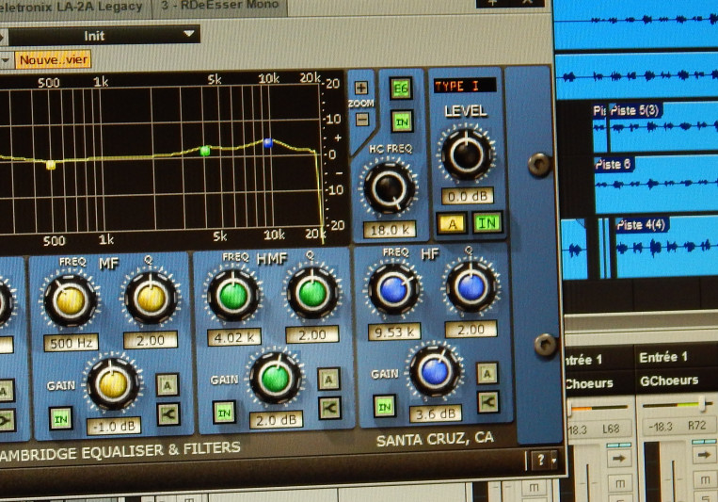The height and width of the screenshot is (502, 718).
Task: Zoom in the EQ graph with plus button
Action: coord(361,88)
